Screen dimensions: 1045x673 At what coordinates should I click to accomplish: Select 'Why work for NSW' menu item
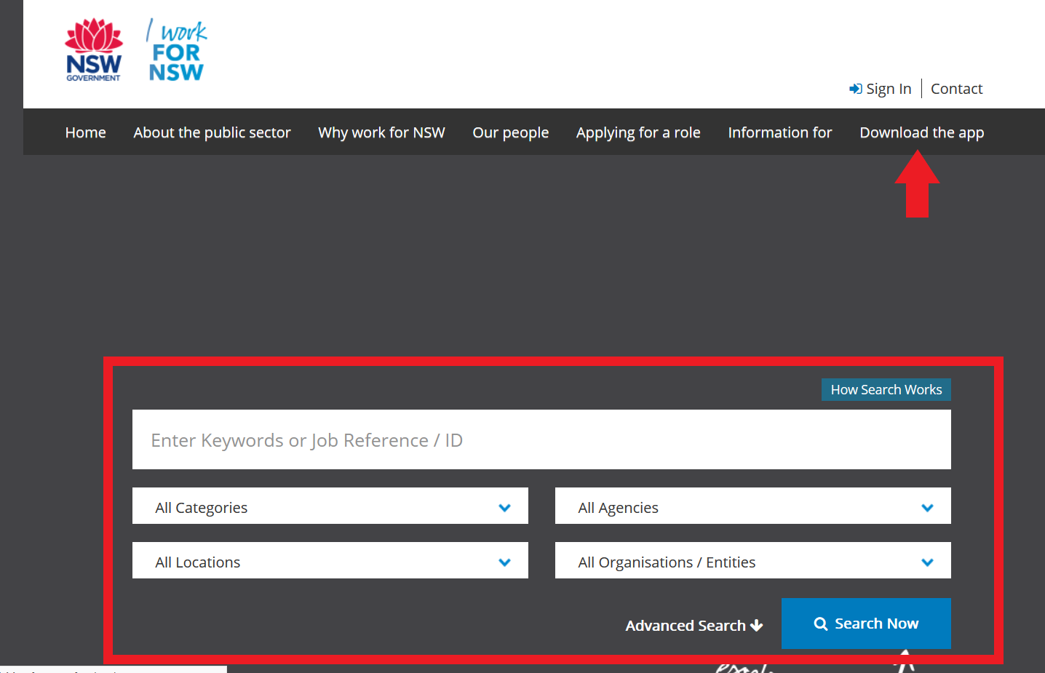(x=381, y=132)
